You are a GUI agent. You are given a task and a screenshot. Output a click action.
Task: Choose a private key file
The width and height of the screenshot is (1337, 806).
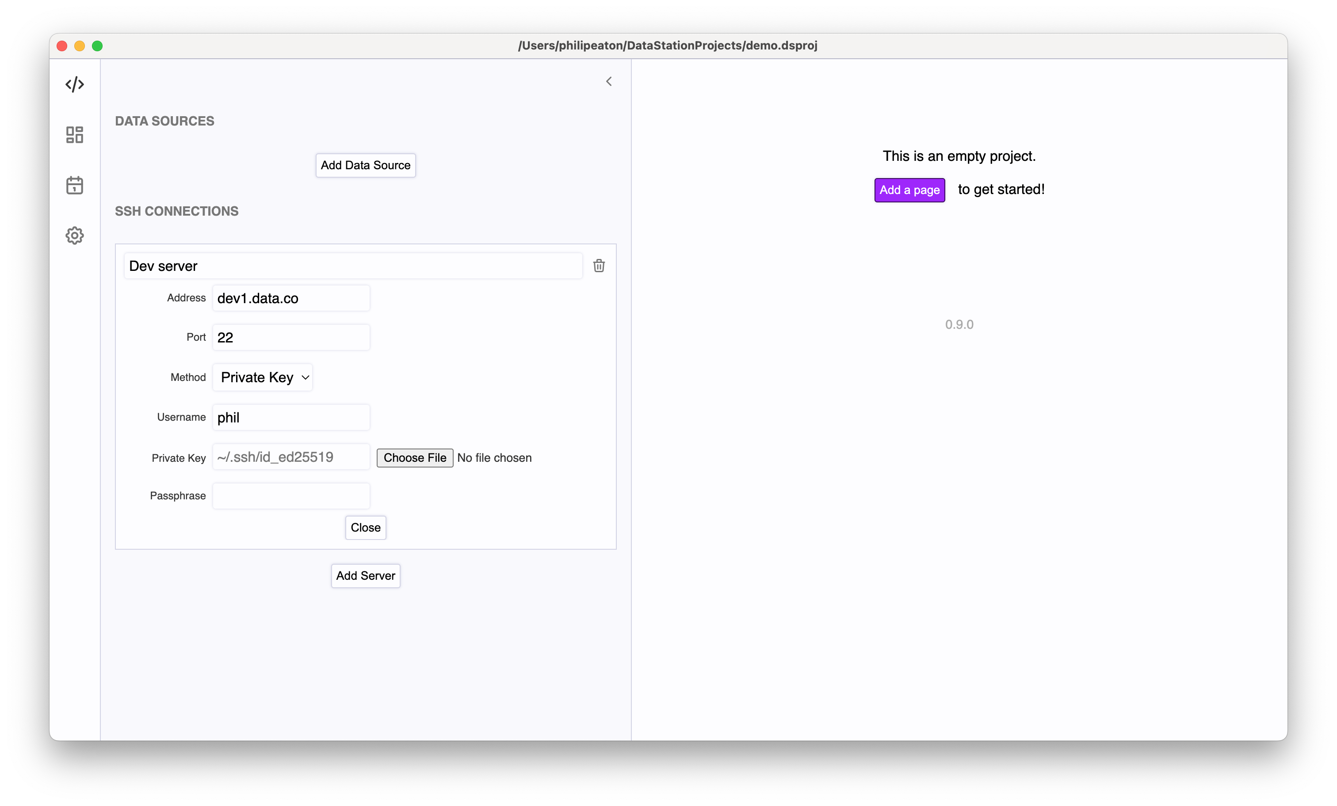(x=415, y=457)
